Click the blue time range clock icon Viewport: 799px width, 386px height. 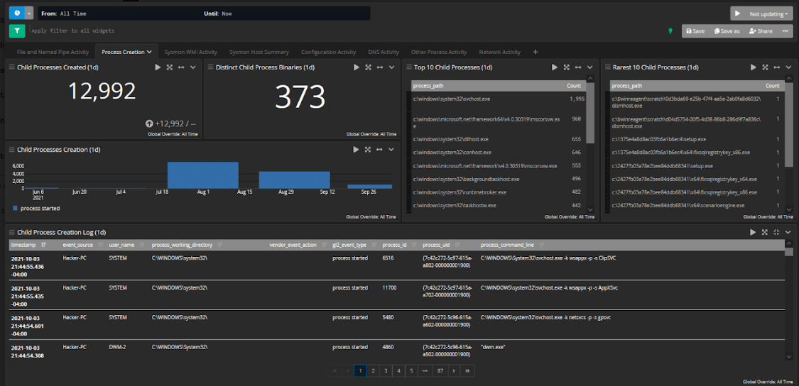point(16,13)
